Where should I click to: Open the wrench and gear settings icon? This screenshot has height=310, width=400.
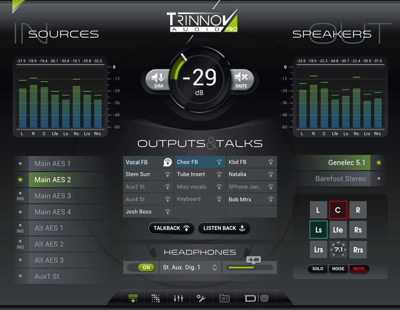click(201, 298)
